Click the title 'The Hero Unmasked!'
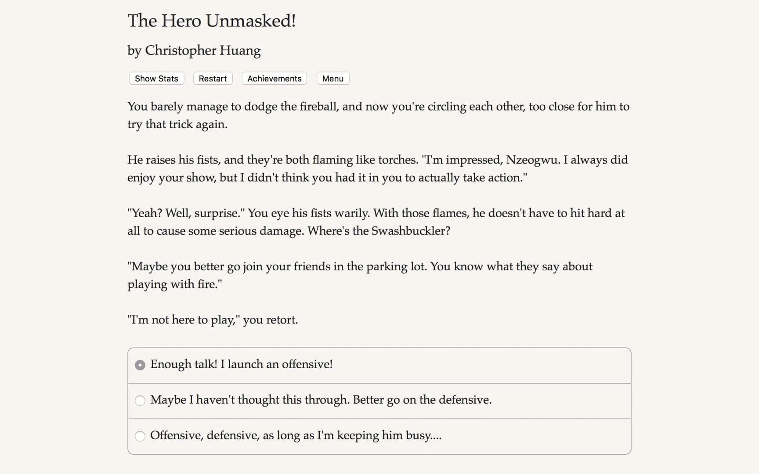 [212, 20]
